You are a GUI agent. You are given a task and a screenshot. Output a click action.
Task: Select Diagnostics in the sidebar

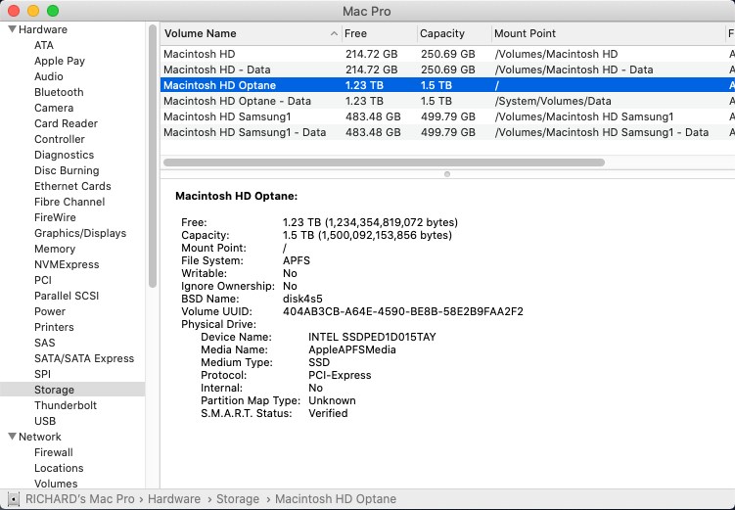point(65,155)
